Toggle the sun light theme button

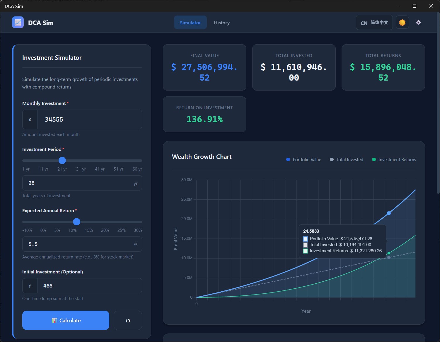pyautogui.click(x=402, y=22)
